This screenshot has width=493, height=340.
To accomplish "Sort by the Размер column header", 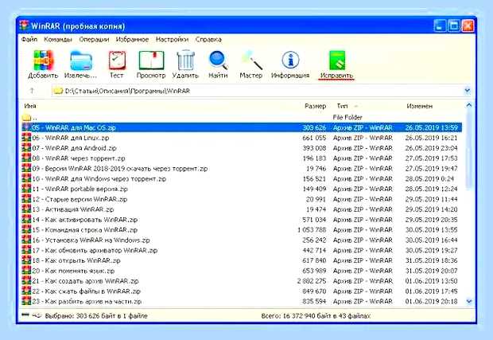I will click(x=315, y=106).
